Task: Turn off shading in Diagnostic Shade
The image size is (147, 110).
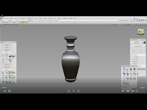Action: click(x=124, y=69)
